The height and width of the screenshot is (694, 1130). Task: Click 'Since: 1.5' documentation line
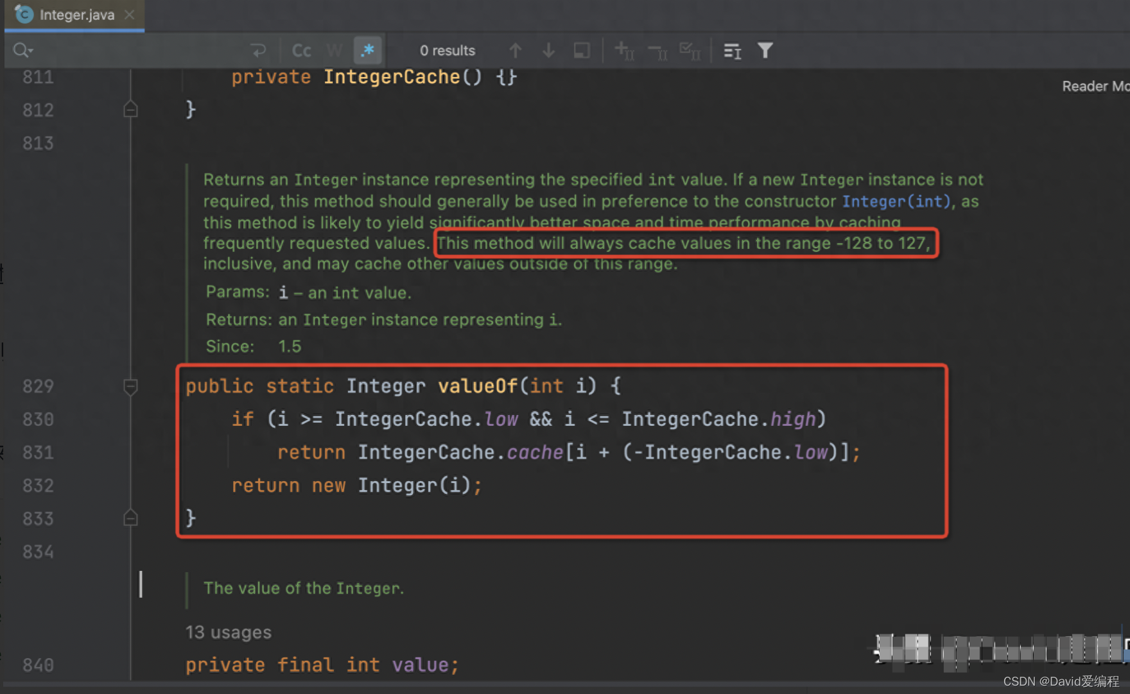coord(253,346)
